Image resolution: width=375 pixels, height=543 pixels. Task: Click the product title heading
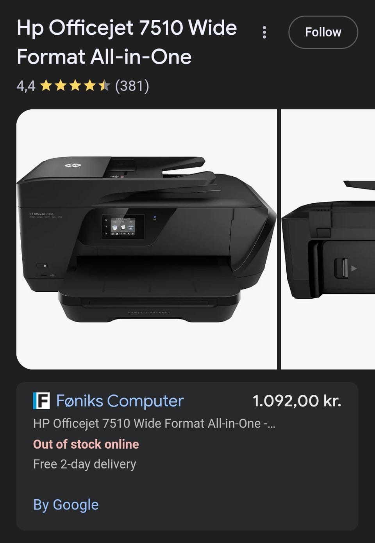pos(127,42)
